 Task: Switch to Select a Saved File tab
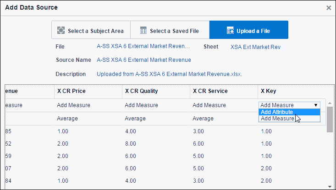click(x=170, y=30)
